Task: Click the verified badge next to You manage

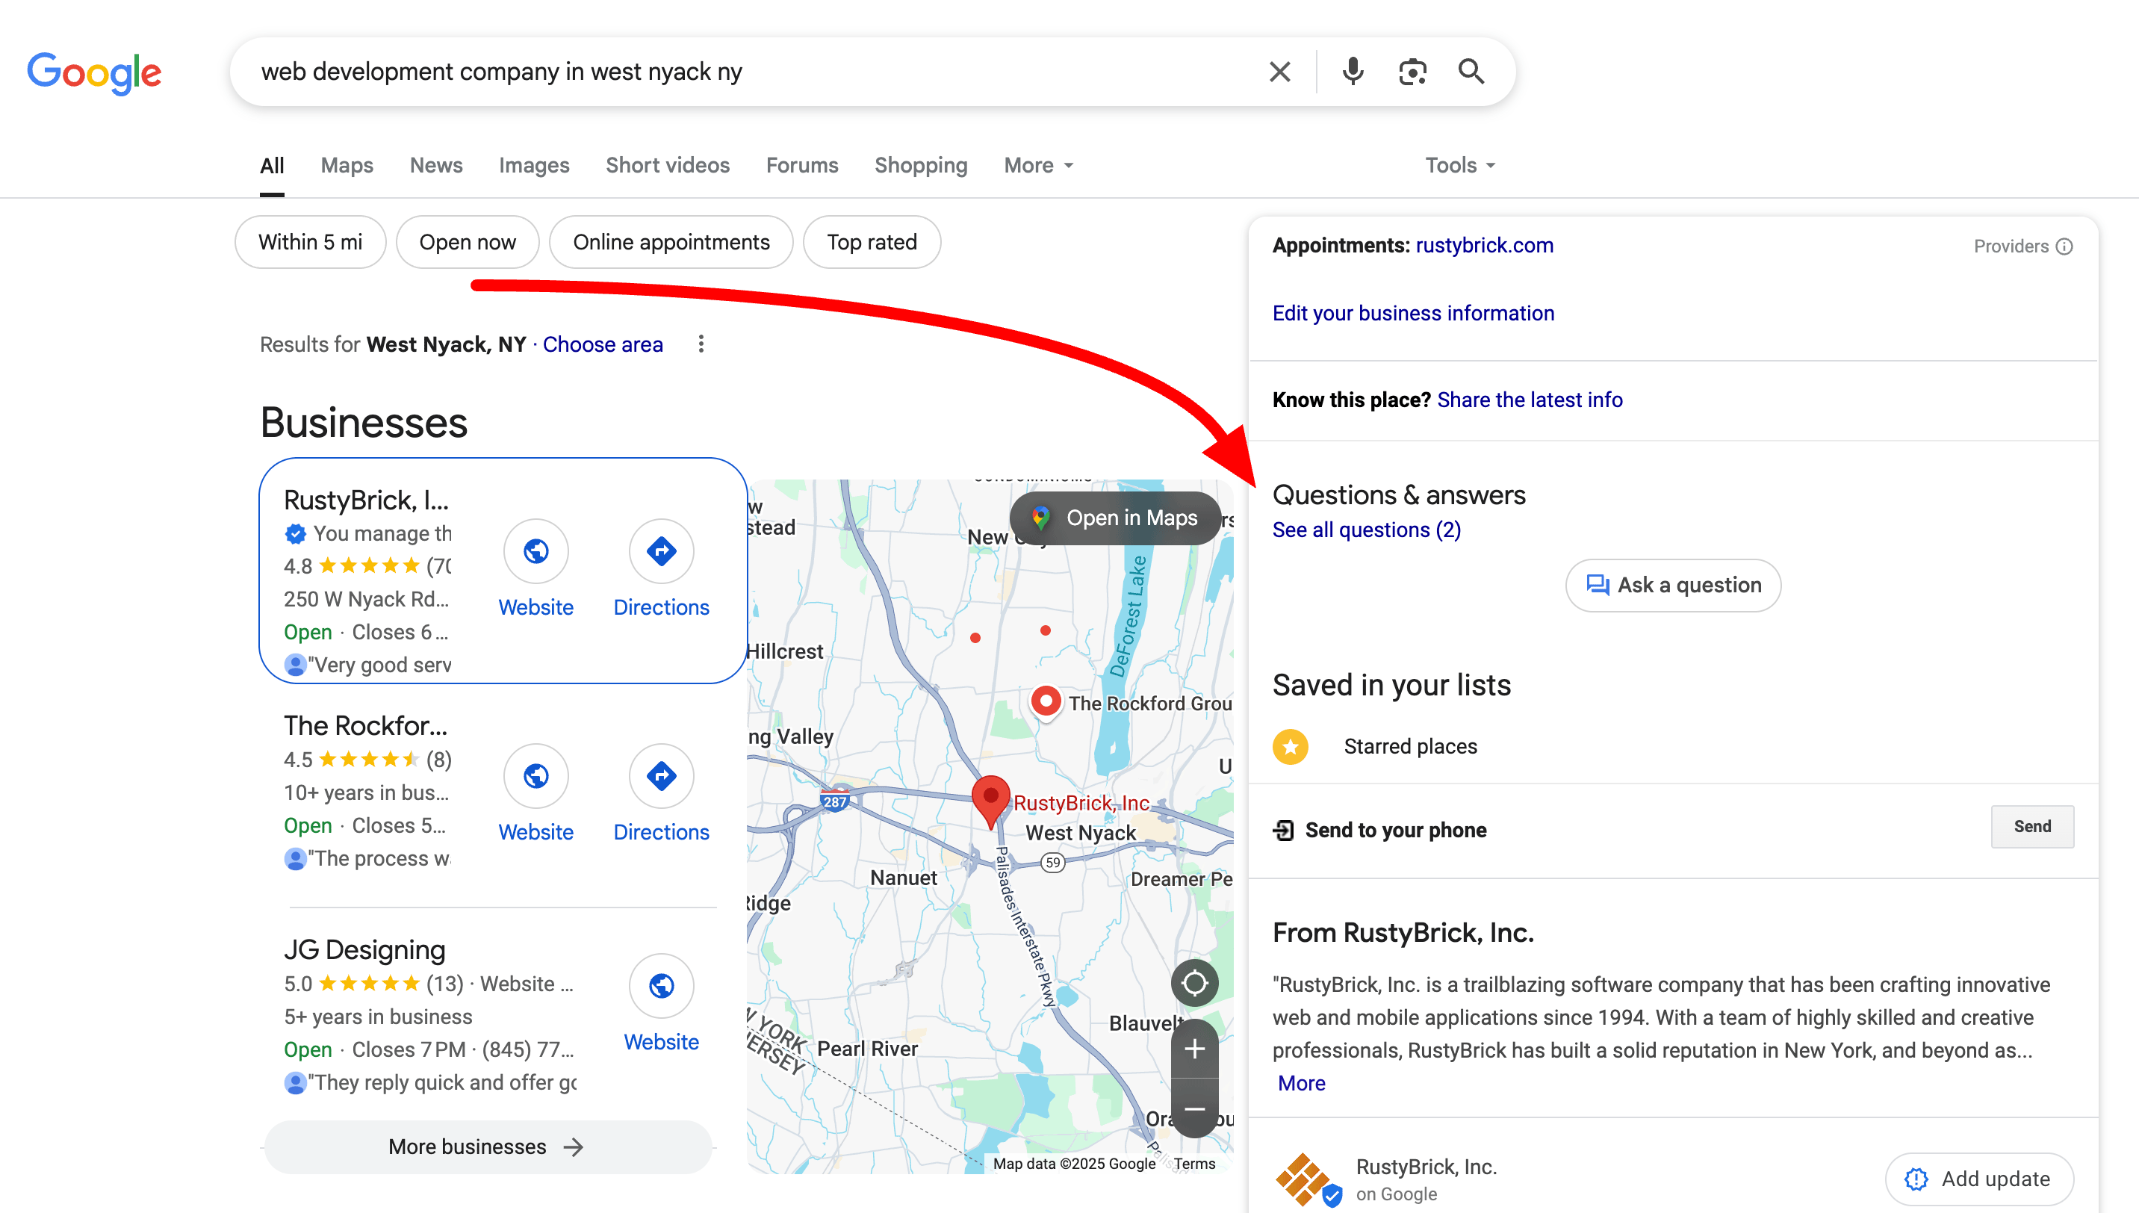Action: tap(295, 533)
